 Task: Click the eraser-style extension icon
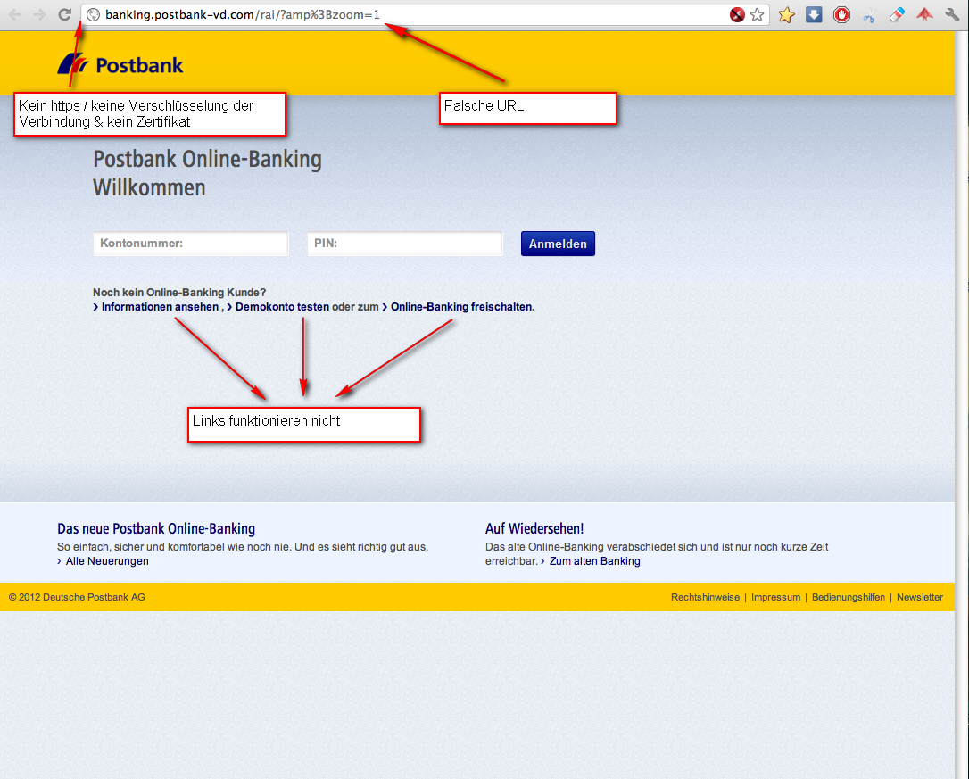click(897, 15)
